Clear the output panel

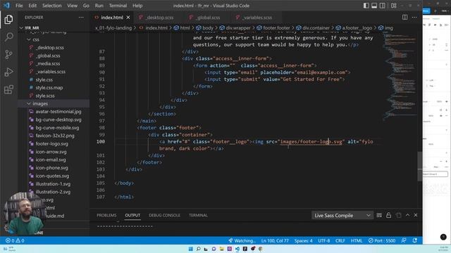[x=379, y=215]
